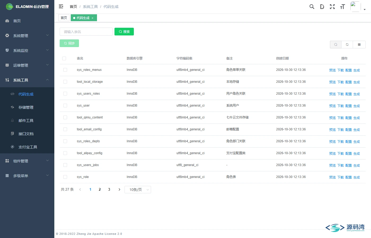Click the 多级菜单 list icon
Viewport: 371px width, 238px height.
pyautogui.click(x=7, y=176)
